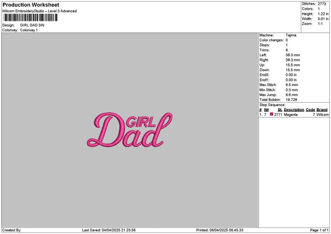Click the Trims value 6
This screenshot has height=234, width=331.
[x=287, y=50]
